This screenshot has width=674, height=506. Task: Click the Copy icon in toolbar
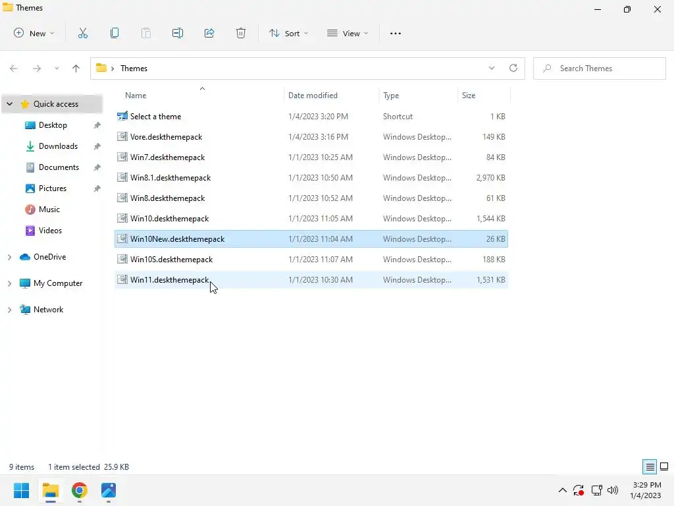pyautogui.click(x=115, y=33)
